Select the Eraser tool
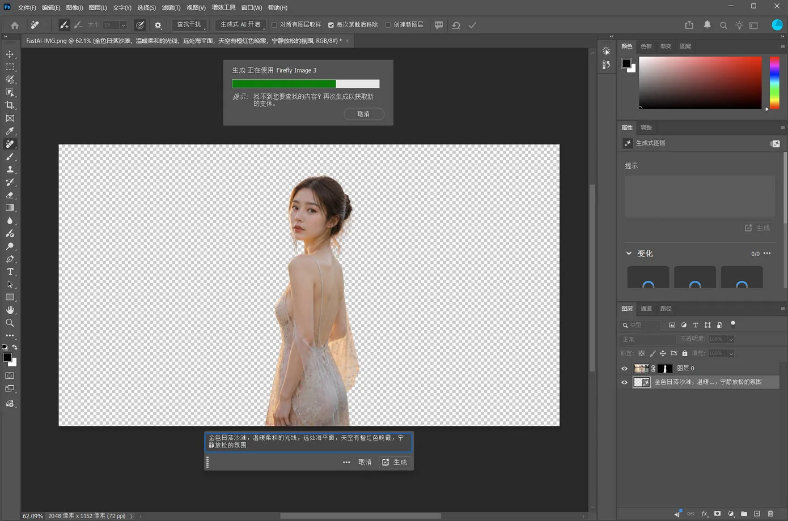788x521 pixels. pos(10,195)
